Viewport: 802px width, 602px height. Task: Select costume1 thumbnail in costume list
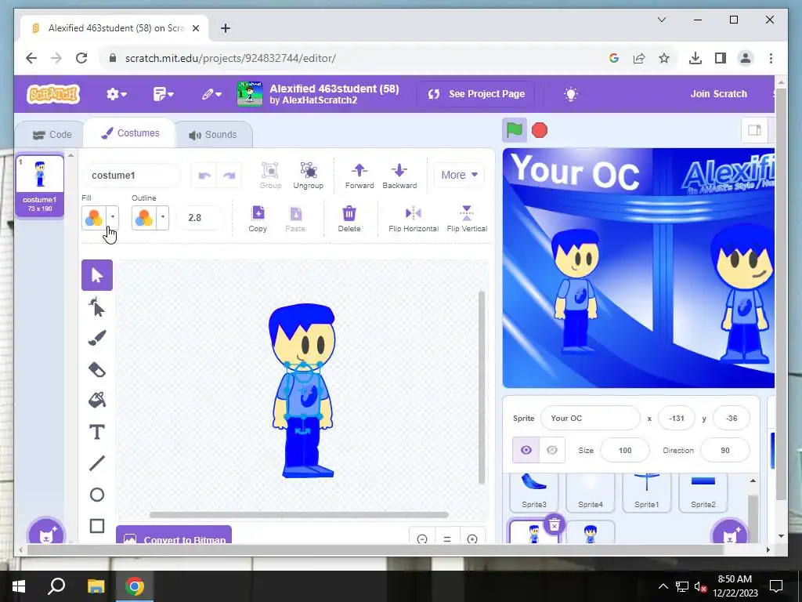[39, 185]
